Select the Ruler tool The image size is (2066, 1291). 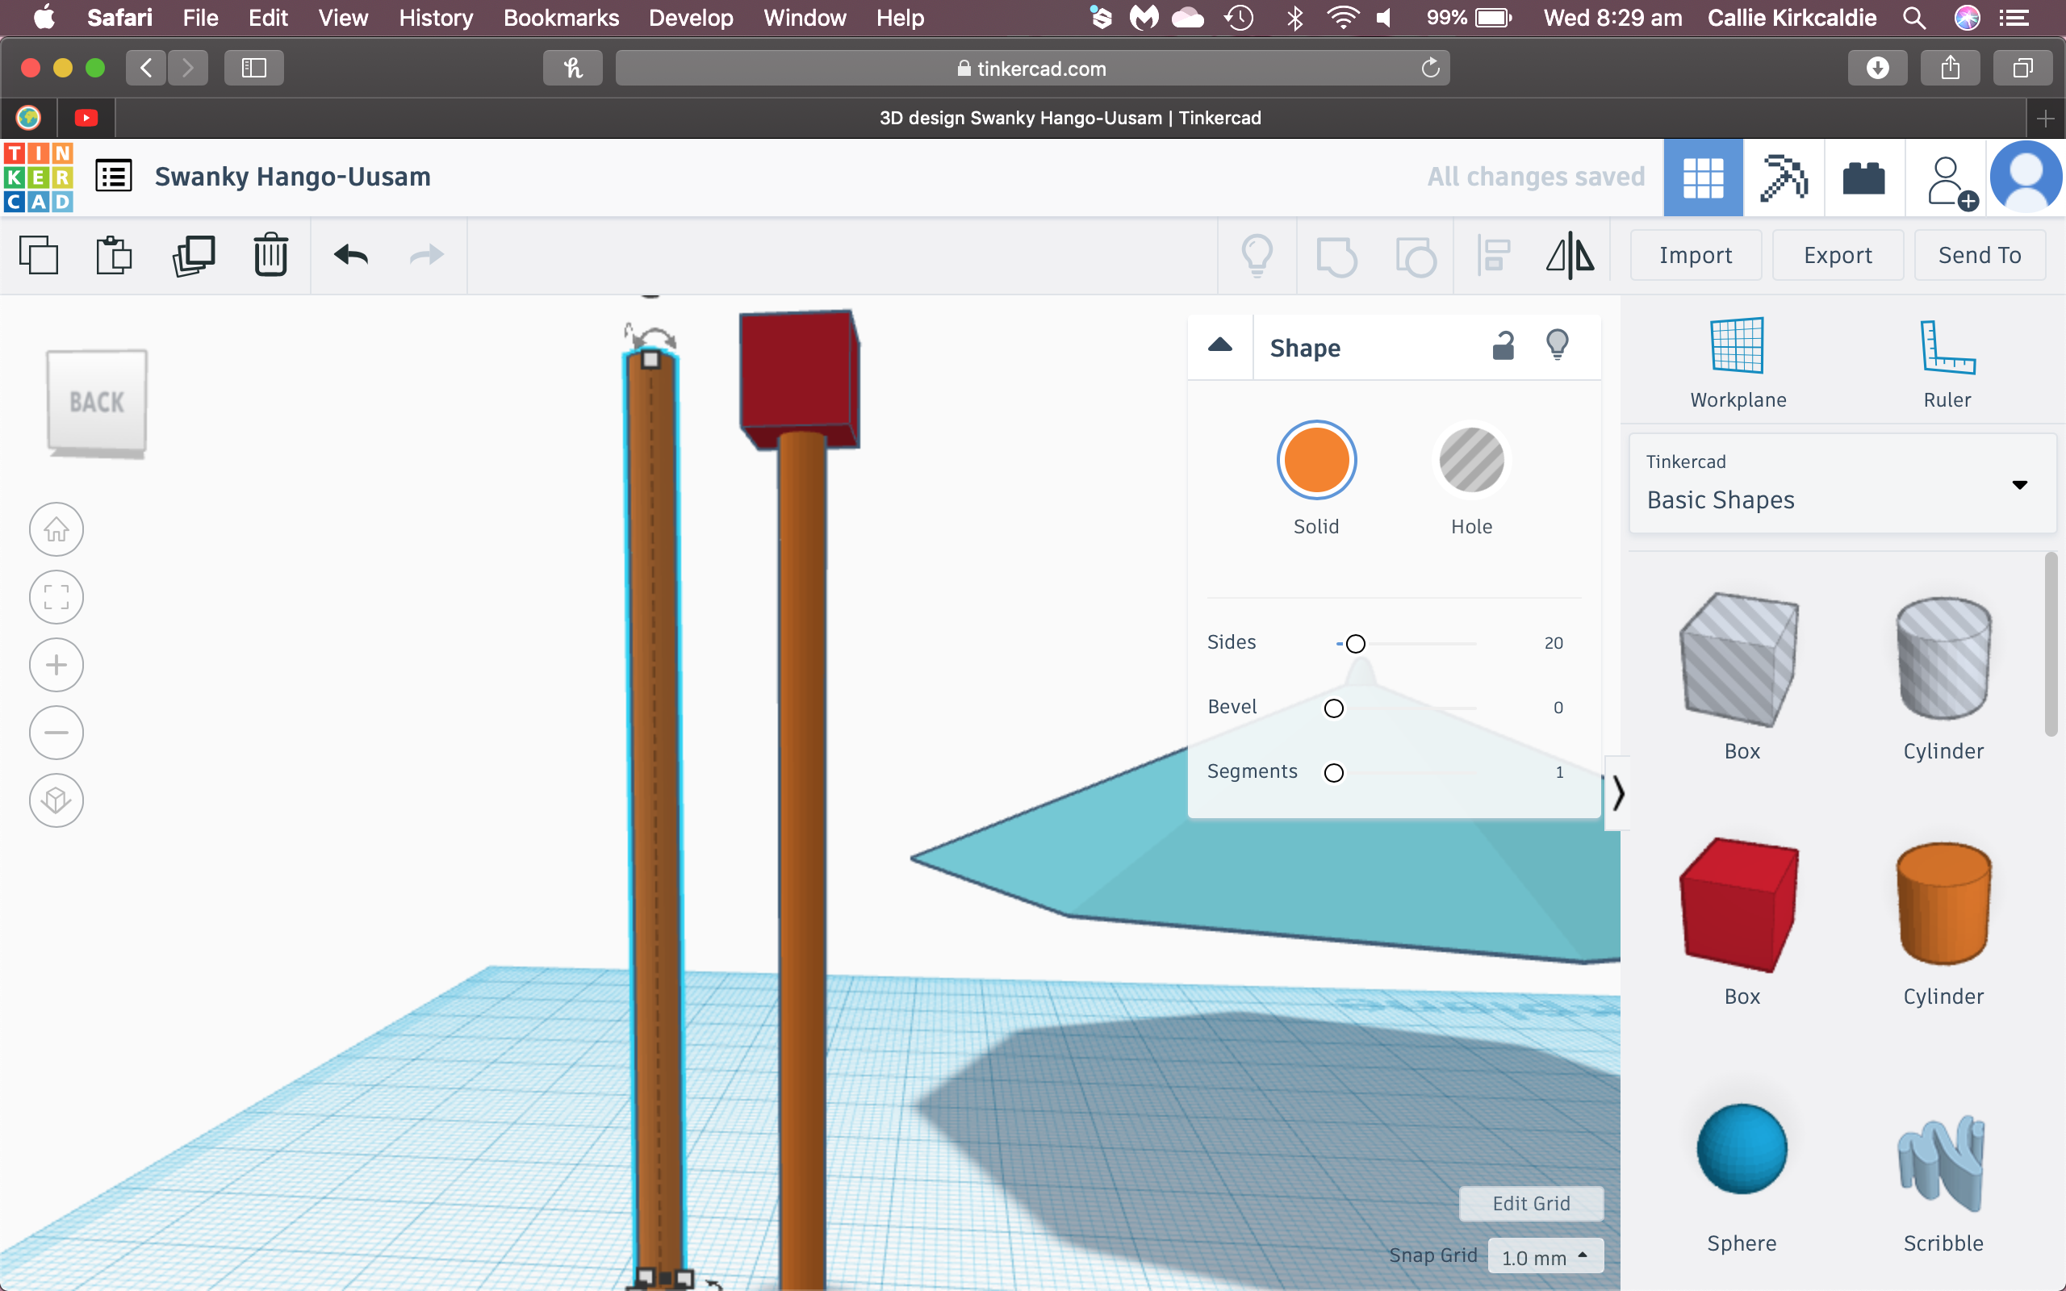1947,362
